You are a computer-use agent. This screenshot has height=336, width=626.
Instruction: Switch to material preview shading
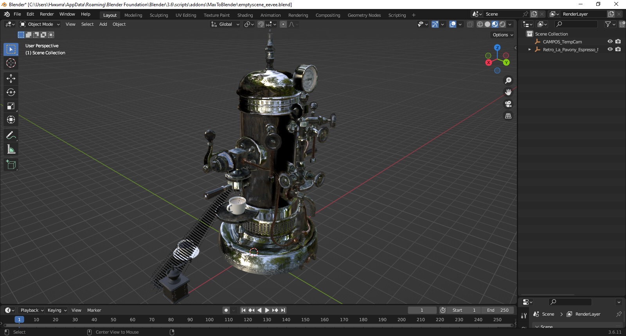click(495, 24)
